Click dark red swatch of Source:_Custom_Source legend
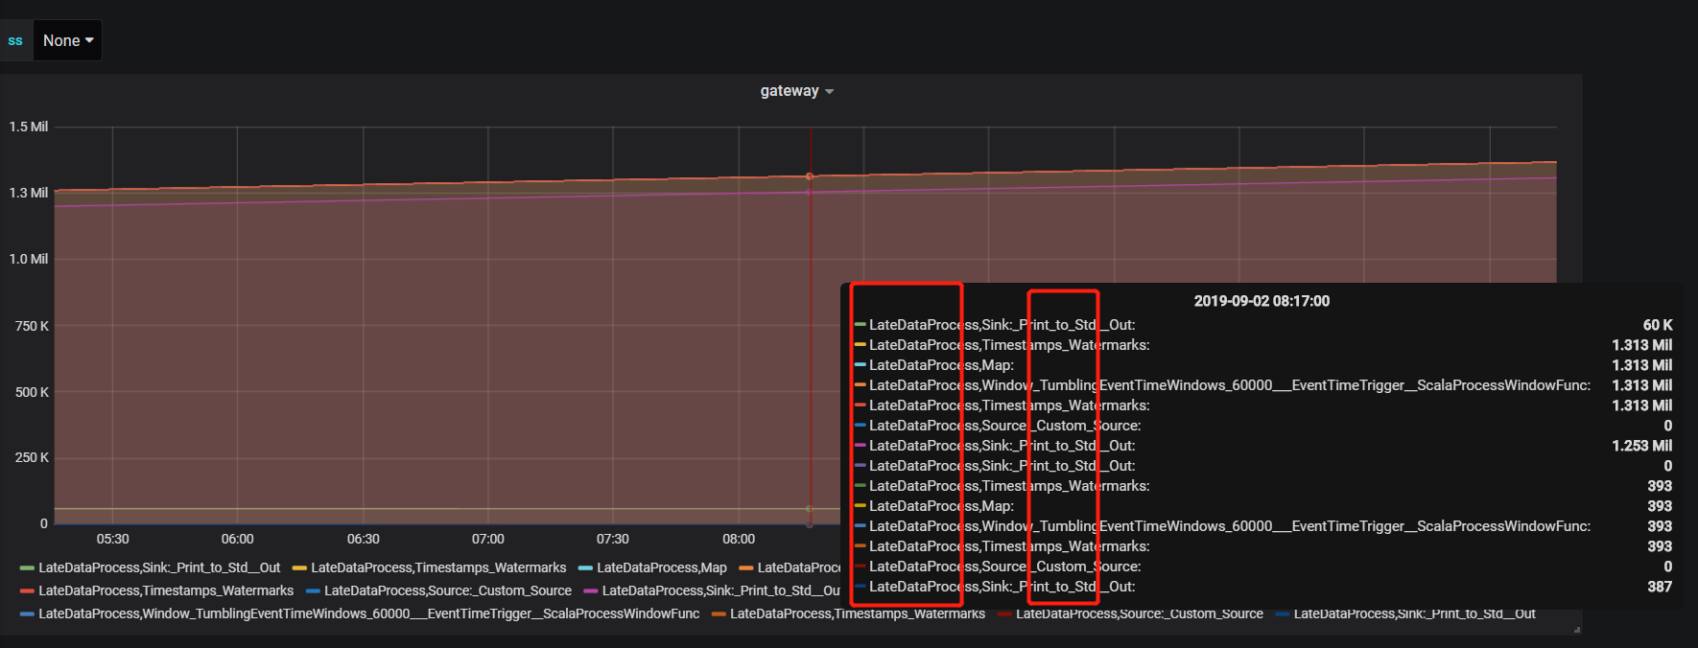The width and height of the screenshot is (1698, 648). [1004, 614]
